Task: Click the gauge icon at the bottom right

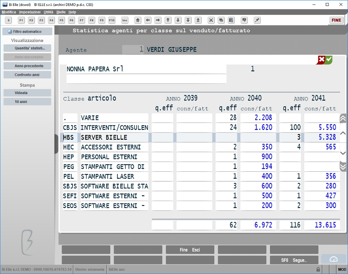Action: [x=334, y=260]
